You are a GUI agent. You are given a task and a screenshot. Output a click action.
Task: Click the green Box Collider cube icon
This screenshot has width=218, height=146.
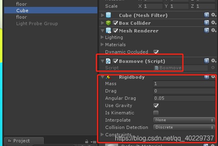[x=108, y=23]
